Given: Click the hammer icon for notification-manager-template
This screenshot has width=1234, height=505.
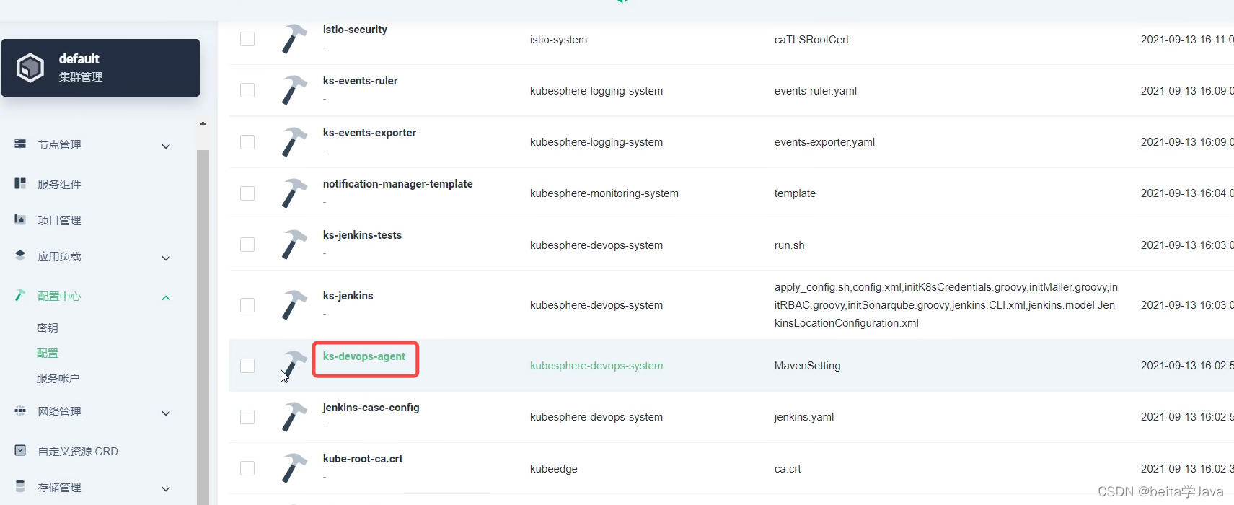Looking at the screenshot, I should [294, 193].
